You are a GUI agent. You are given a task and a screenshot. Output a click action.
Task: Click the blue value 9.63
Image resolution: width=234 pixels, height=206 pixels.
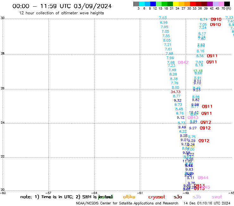tap(189, 170)
